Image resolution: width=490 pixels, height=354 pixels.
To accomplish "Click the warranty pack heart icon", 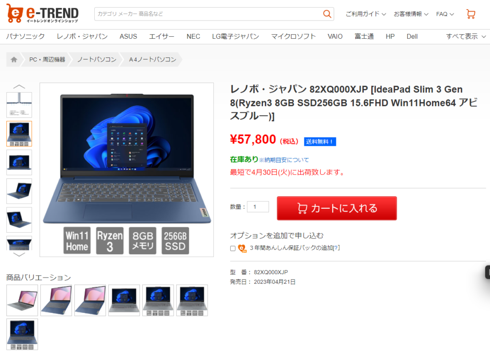I will (x=242, y=248).
